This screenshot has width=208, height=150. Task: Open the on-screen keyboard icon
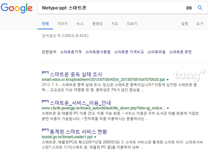[x=189, y=8]
